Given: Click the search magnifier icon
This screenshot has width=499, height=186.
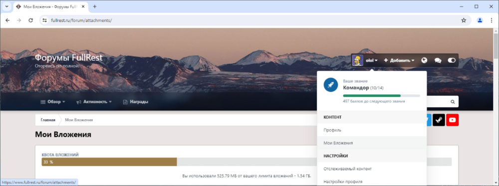Looking at the screenshot, I should (x=452, y=102).
